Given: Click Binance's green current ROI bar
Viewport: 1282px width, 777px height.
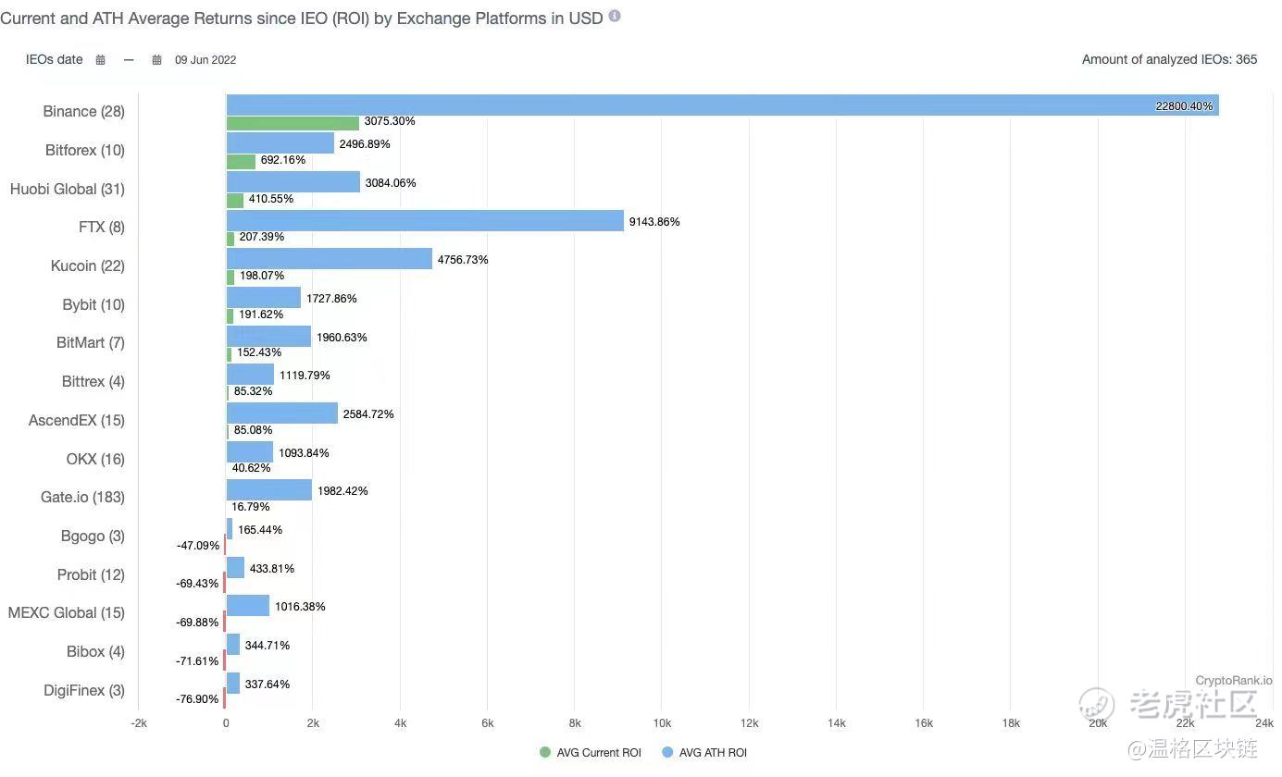Looking at the screenshot, I should tap(292, 122).
